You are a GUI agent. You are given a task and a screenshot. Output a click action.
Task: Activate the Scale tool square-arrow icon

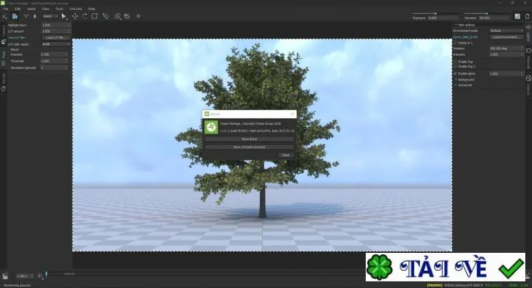(x=94, y=16)
